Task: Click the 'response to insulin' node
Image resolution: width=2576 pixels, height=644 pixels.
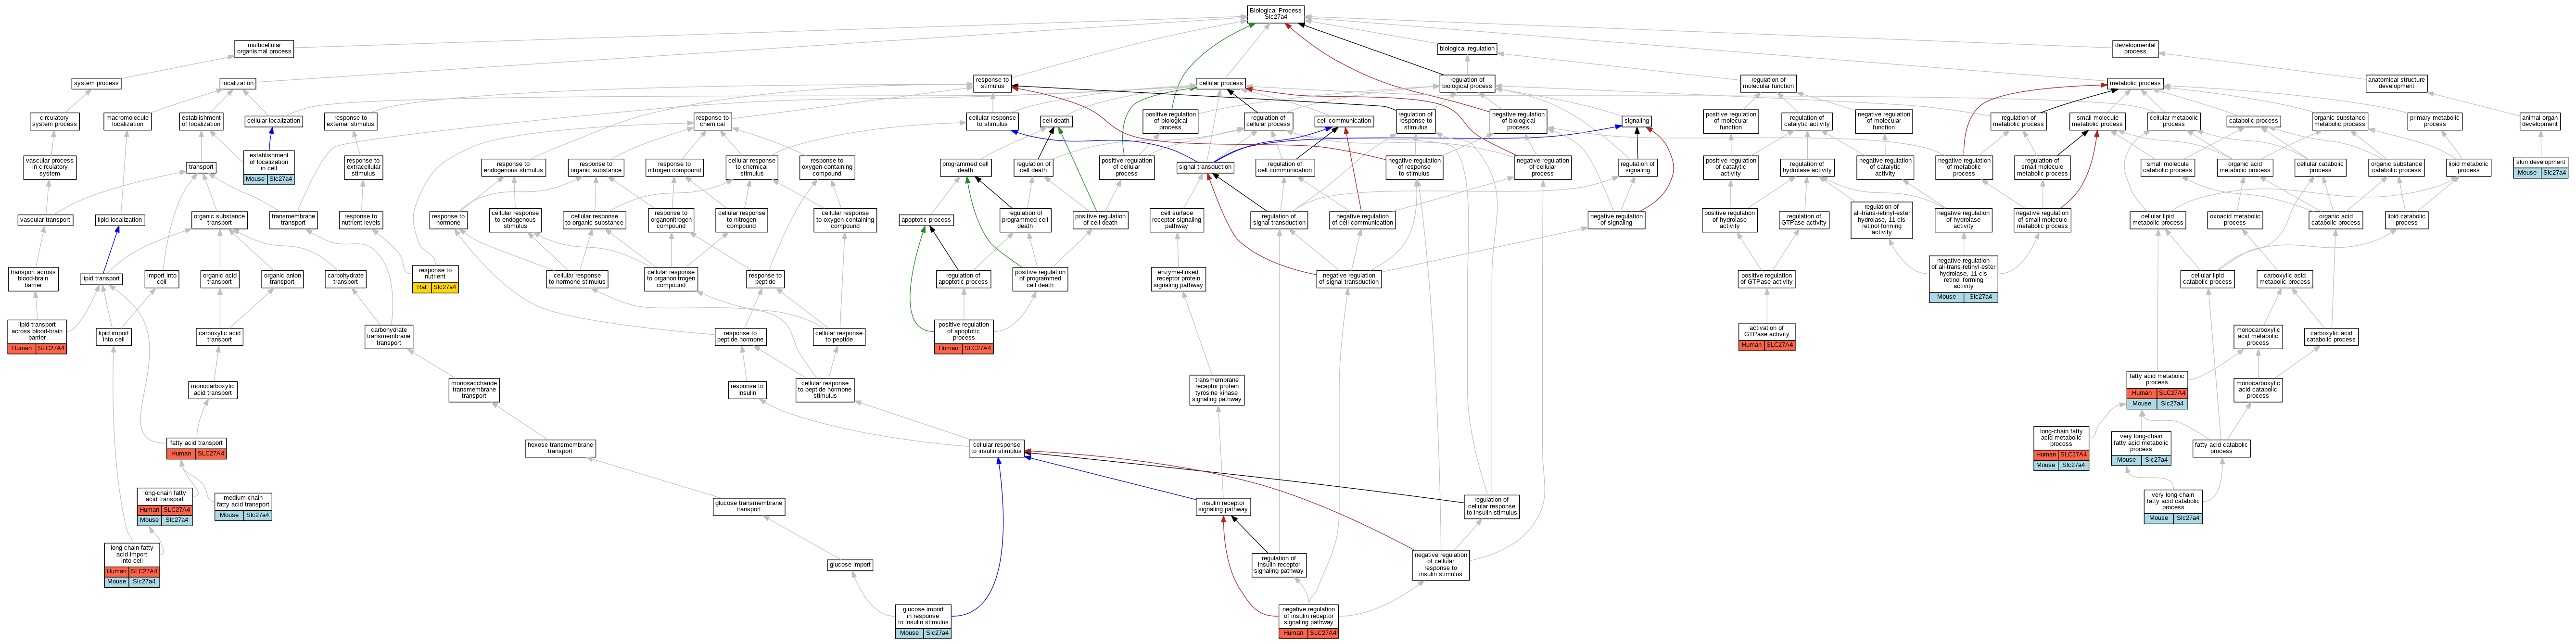Action: pyautogui.click(x=747, y=389)
